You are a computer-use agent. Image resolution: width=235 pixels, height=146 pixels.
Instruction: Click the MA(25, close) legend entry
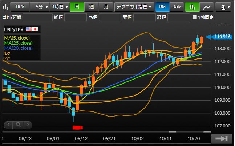pyautogui.click(x=18, y=43)
